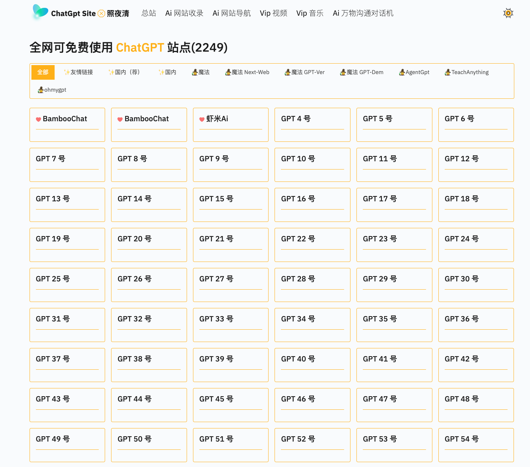
Task: Open the GPT 46 号 card
Action: (312, 405)
